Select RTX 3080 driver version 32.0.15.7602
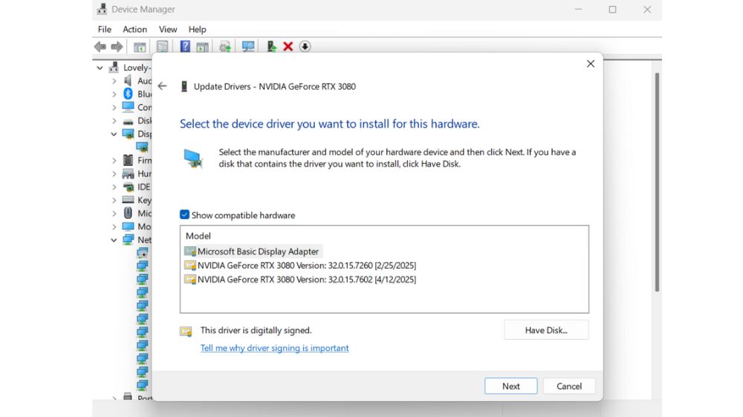 (300, 279)
